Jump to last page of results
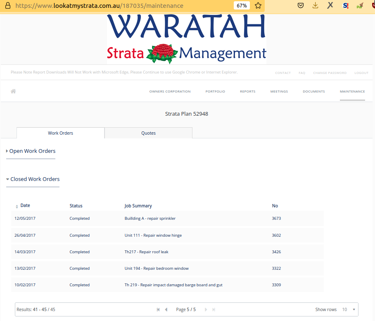This screenshot has width=375, height=321. pos(214,309)
